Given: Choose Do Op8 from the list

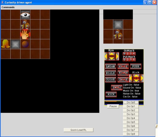Looking at the screenshot, I should click(131, 134).
